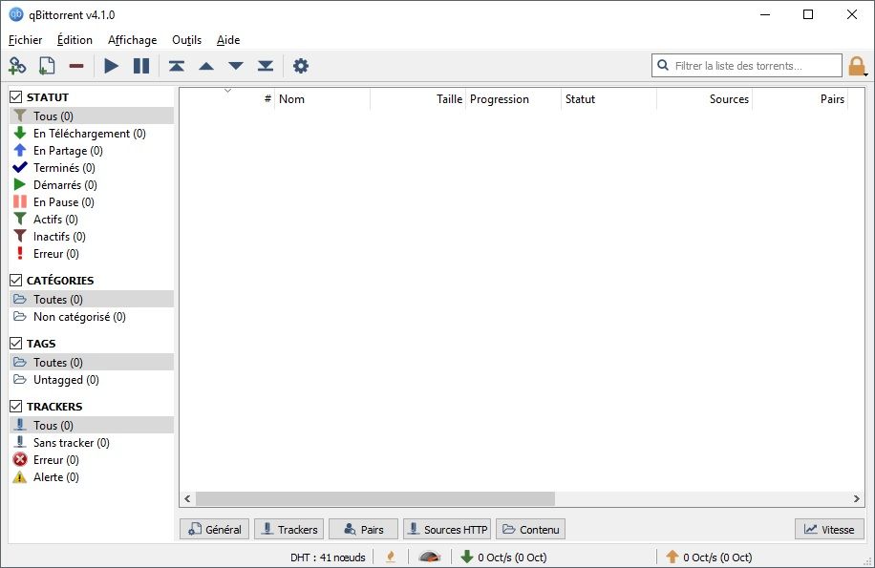Toggle the TRACKERS checkbox
Screen dimensions: 875x568
[x=16, y=406]
